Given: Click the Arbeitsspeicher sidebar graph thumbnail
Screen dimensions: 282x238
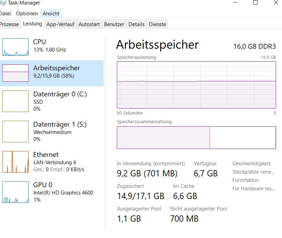Looking at the screenshot, I should click(16, 73).
